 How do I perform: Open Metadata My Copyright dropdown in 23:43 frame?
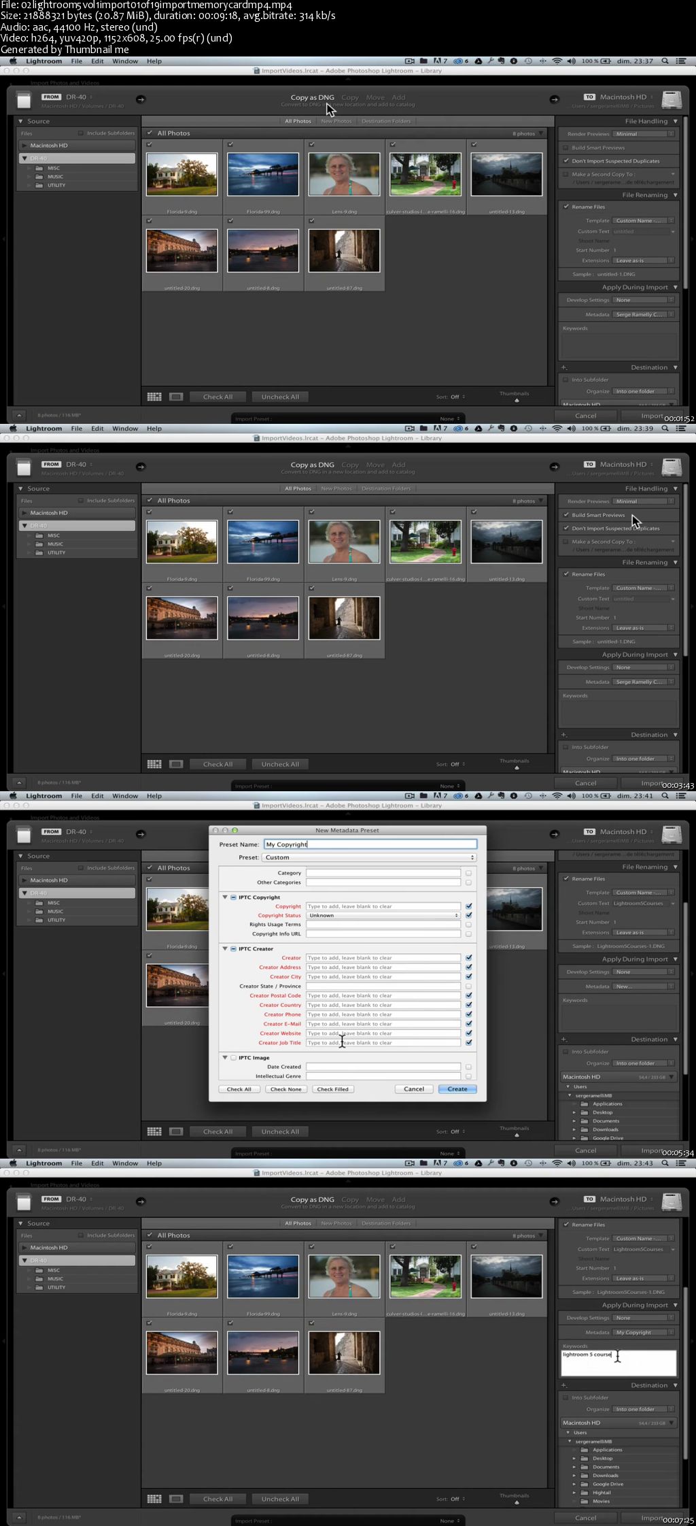click(644, 1332)
